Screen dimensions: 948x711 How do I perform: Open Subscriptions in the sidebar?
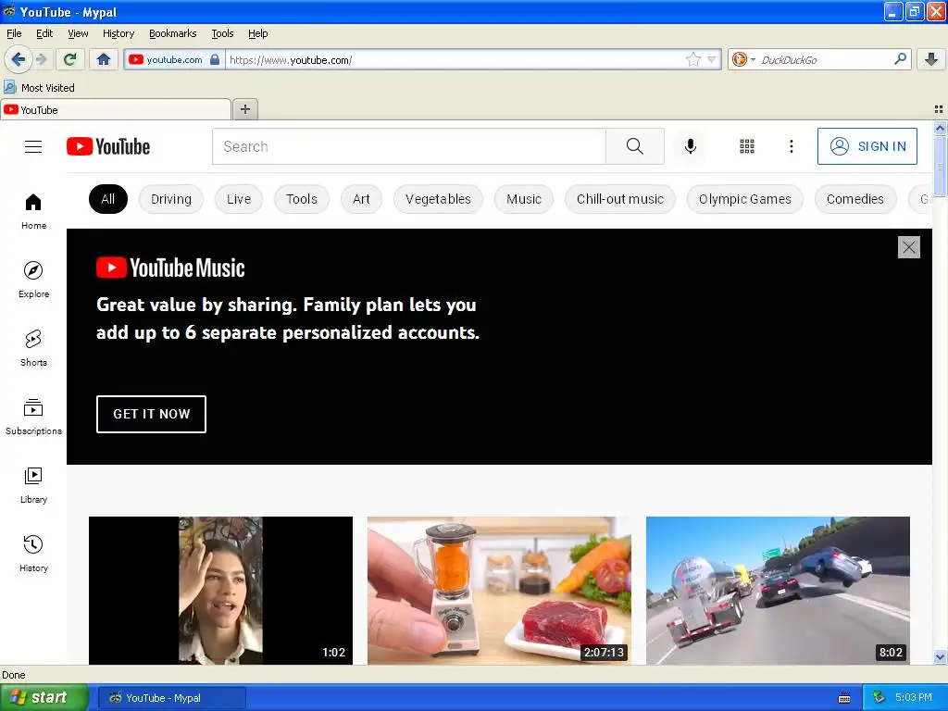33,417
